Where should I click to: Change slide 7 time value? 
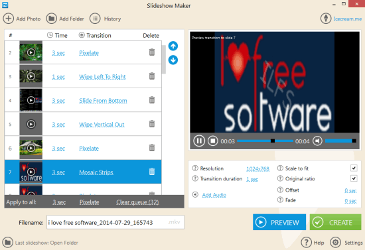[58, 172]
